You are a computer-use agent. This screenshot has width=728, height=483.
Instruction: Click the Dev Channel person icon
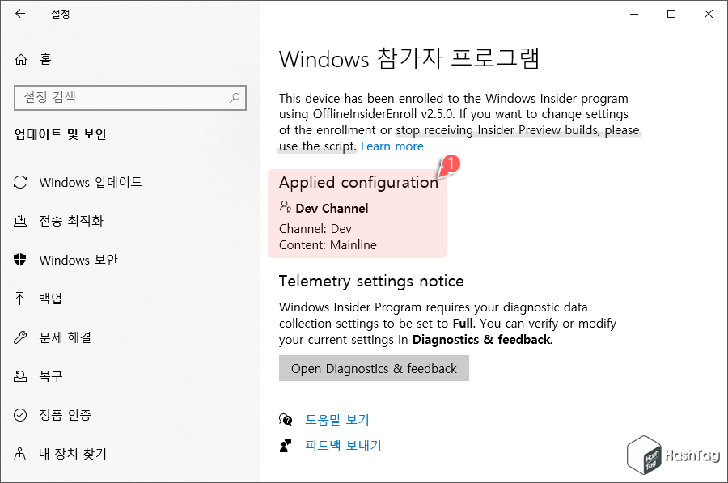tap(285, 206)
